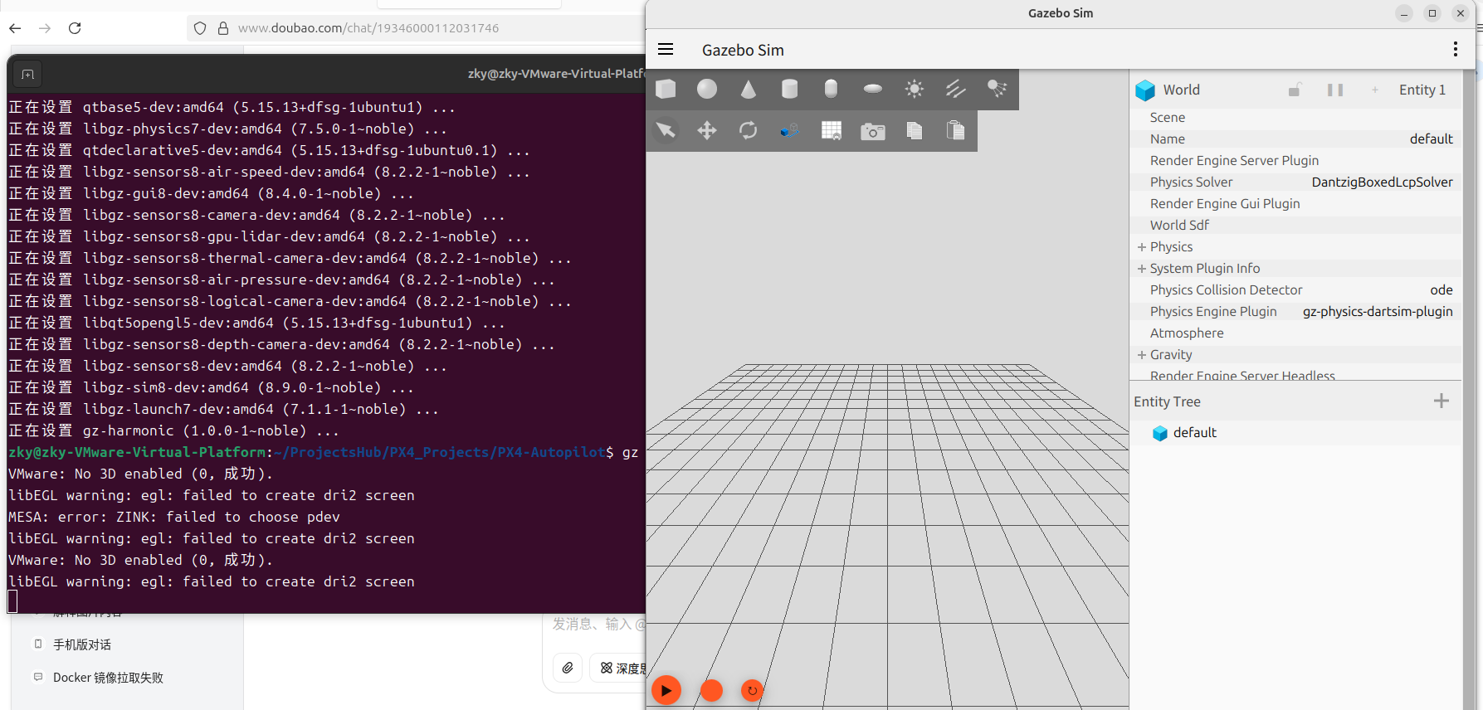Add an entity using Entity Tree plus button
Image resolution: width=1483 pixels, height=710 pixels.
pyautogui.click(x=1442, y=401)
